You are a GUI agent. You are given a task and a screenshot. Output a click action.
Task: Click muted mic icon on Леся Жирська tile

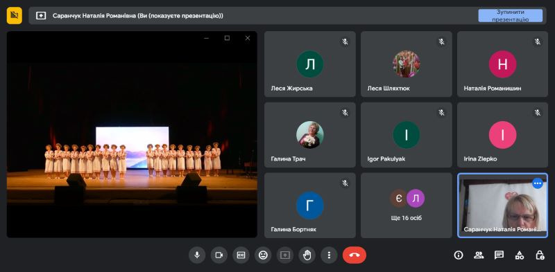click(345, 42)
